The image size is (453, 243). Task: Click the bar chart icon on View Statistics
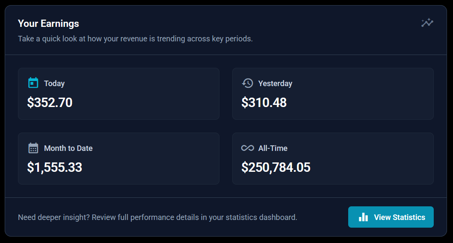coord(363,217)
